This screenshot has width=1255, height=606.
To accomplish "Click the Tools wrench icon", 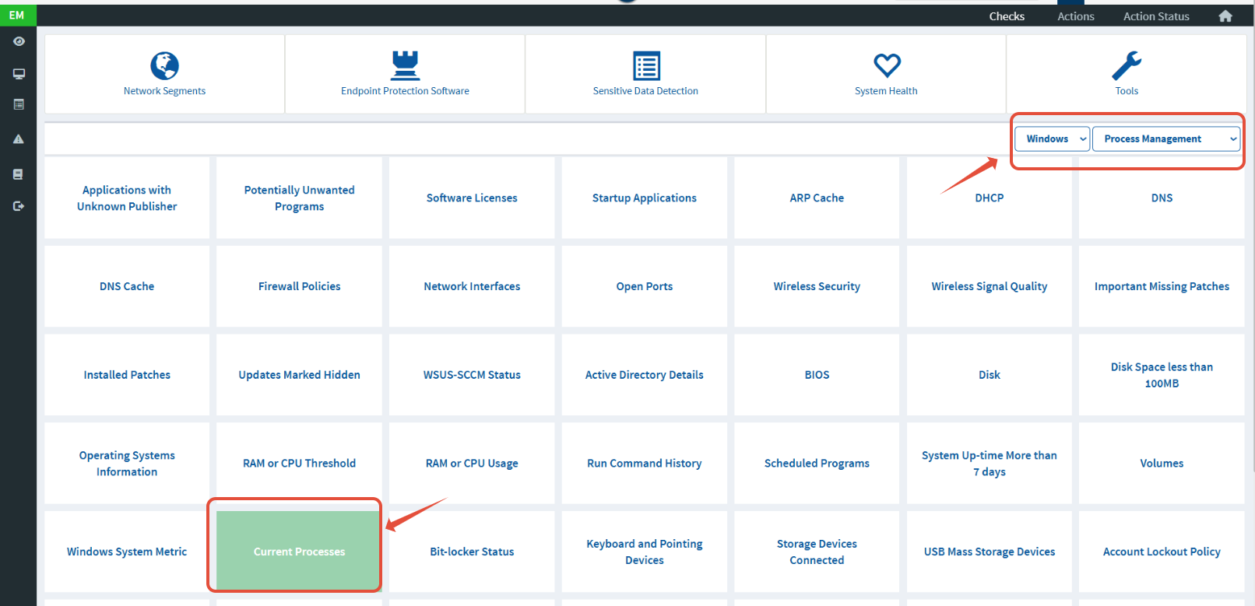I will click(1127, 66).
